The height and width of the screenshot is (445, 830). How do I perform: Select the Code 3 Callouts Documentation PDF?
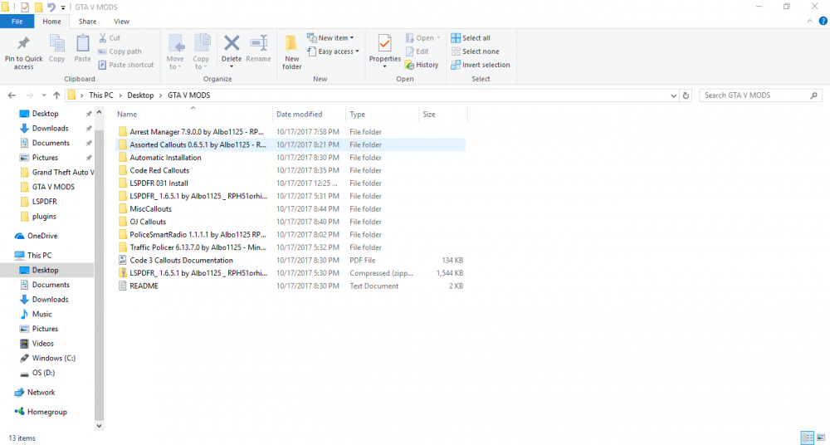(290, 260)
